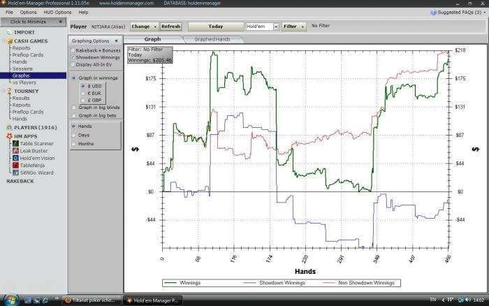Screen dimensions: 489x306
Task: Open Cash Games Reports
Action: point(21,48)
